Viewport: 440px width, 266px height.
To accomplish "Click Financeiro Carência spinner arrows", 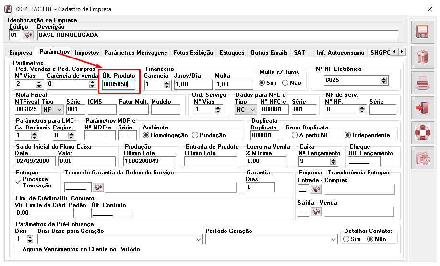I will 166,85.
